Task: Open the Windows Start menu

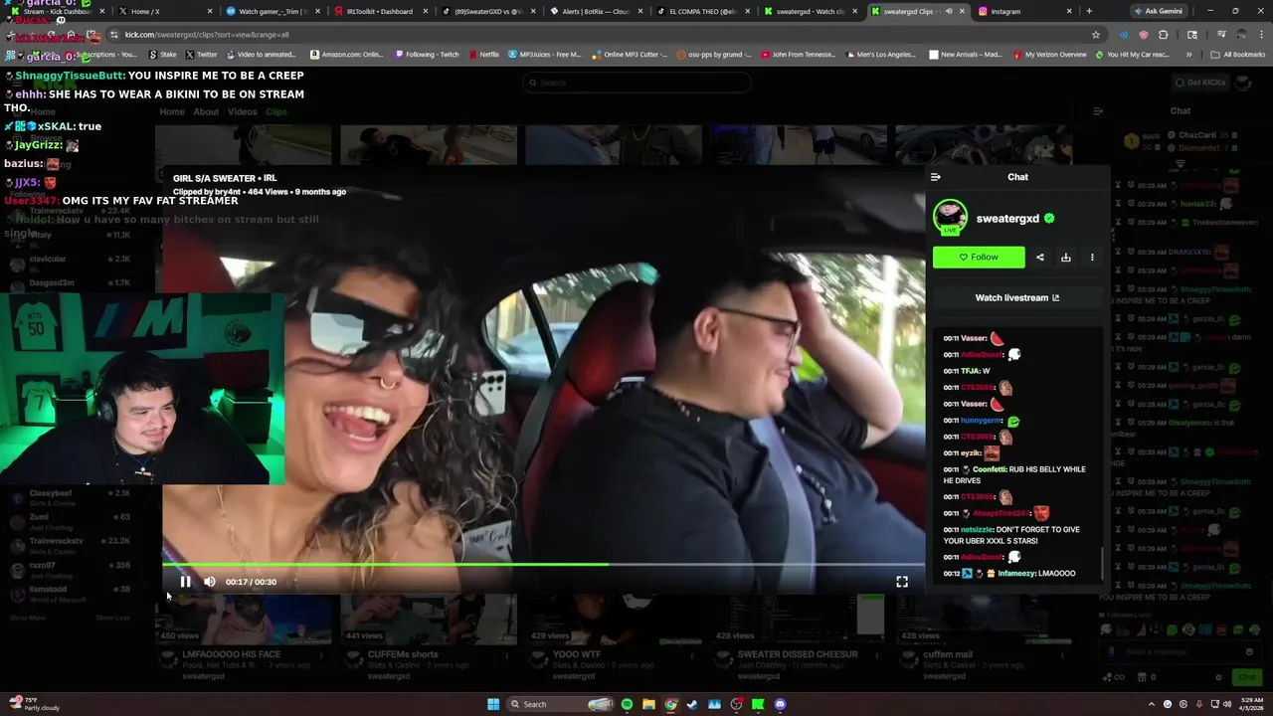Action: [x=493, y=704]
